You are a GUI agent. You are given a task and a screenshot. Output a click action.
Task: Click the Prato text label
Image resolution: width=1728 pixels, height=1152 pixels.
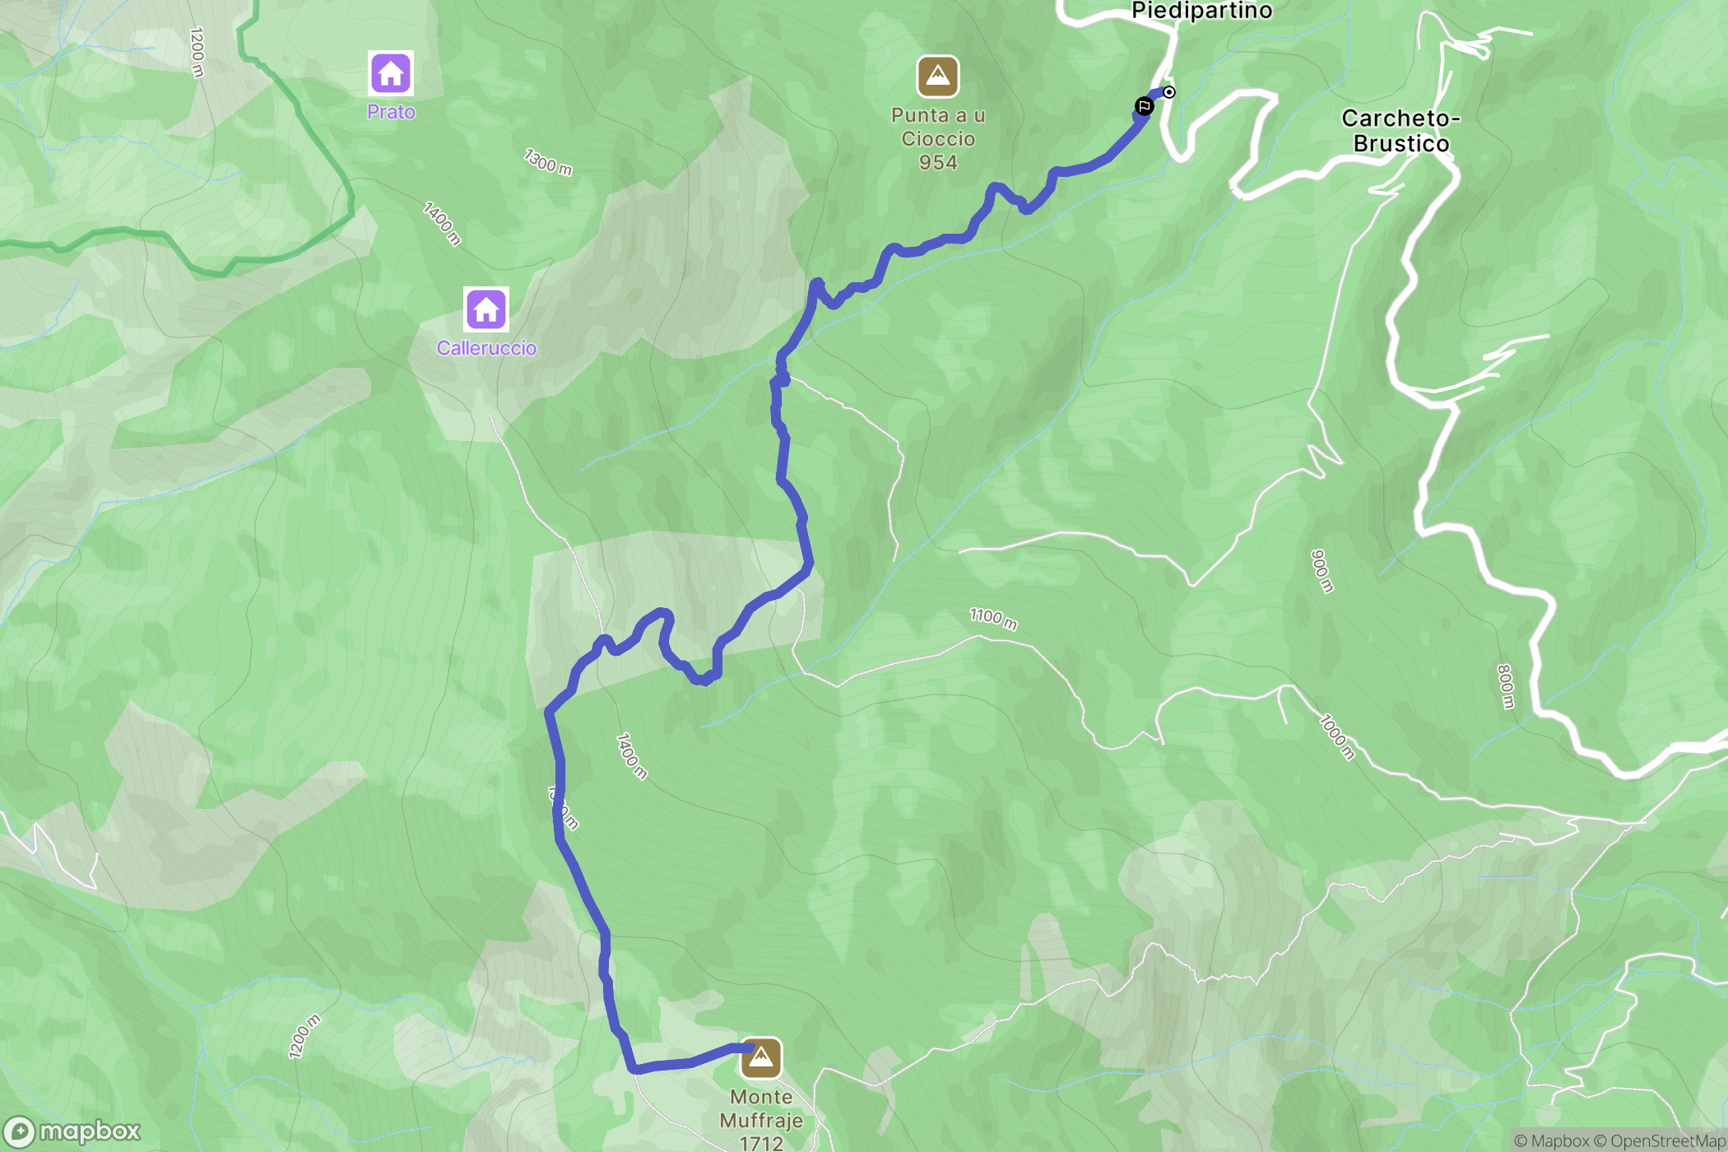(x=391, y=112)
